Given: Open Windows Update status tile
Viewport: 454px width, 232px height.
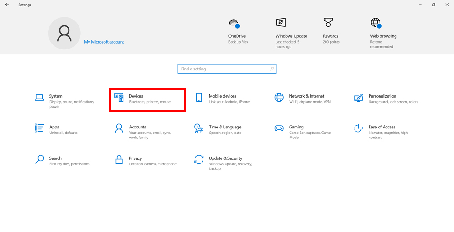Looking at the screenshot, I should [x=291, y=33].
